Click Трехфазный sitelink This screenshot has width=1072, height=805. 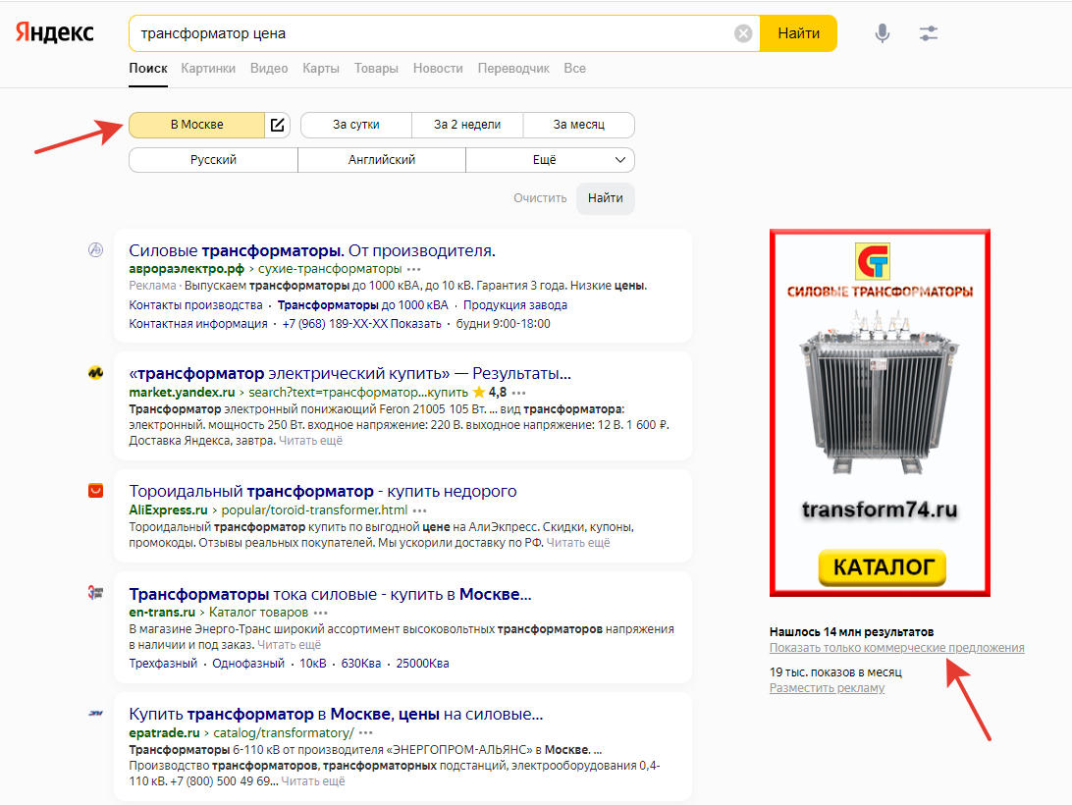(x=163, y=664)
